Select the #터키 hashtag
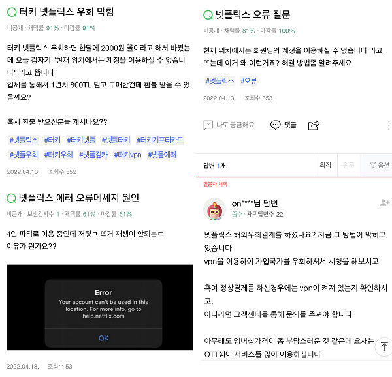Image resolution: width=392 pixels, height=377 pixels. pos(52,140)
